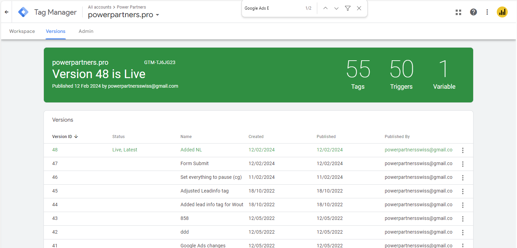Click version ID 46 cell
The height and width of the screenshot is (248, 517).
pos(55,177)
